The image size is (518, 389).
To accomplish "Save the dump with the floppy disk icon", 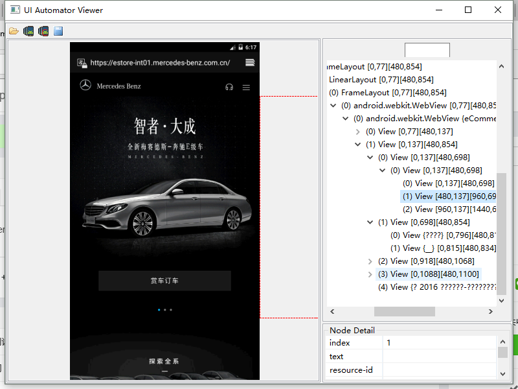I will pyautogui.click(x=58, y=31).
